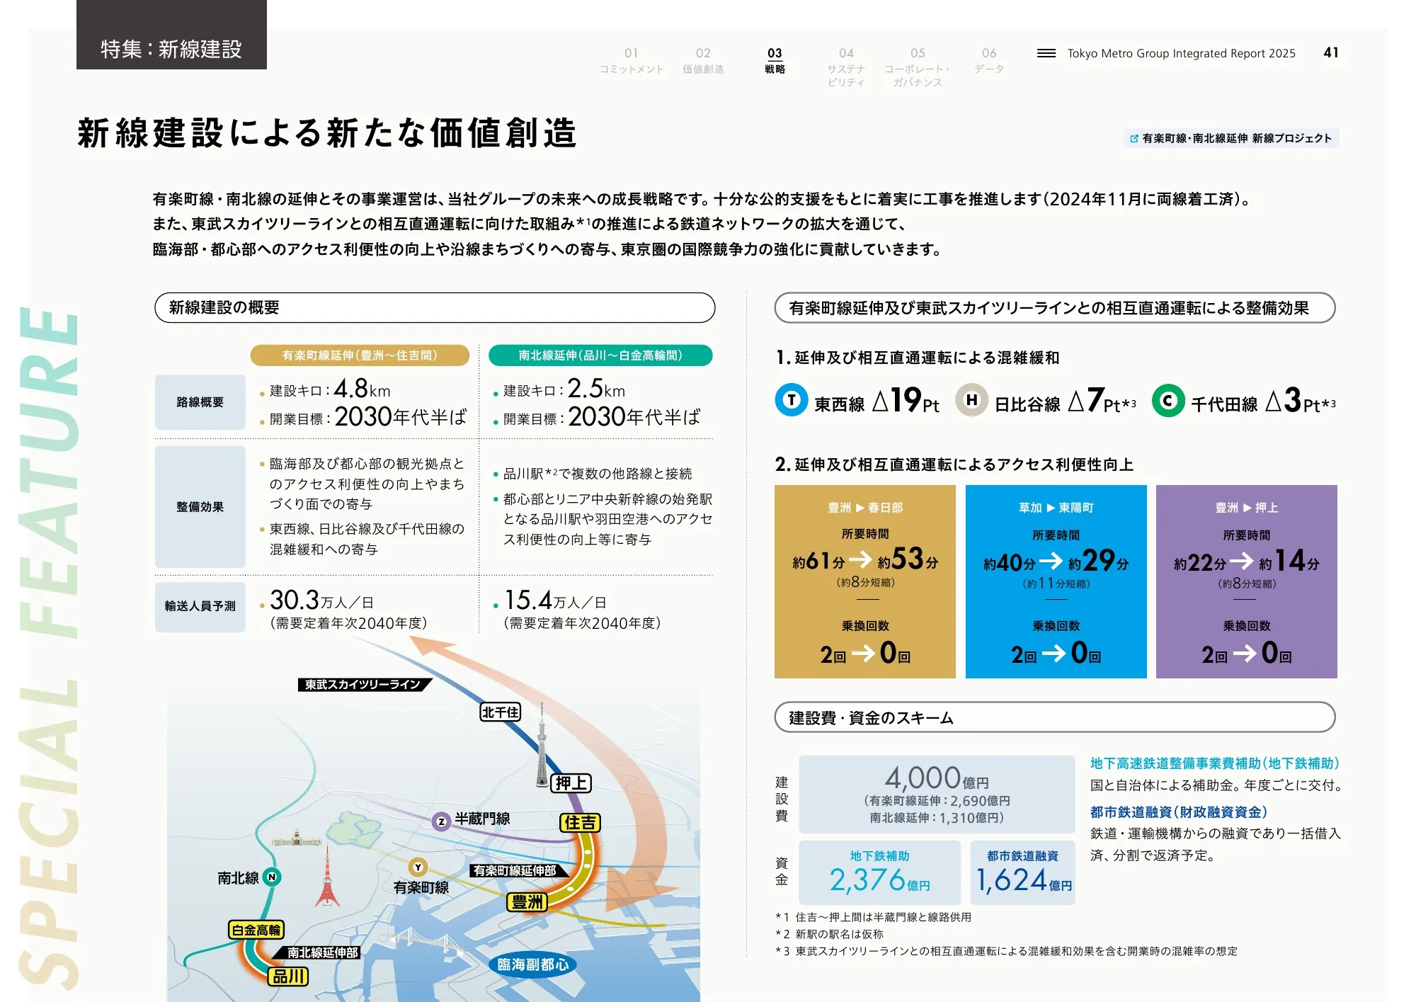Click the 新線建設の概要 section heading
This screenshot has width=1416, height=1002.
435,308
